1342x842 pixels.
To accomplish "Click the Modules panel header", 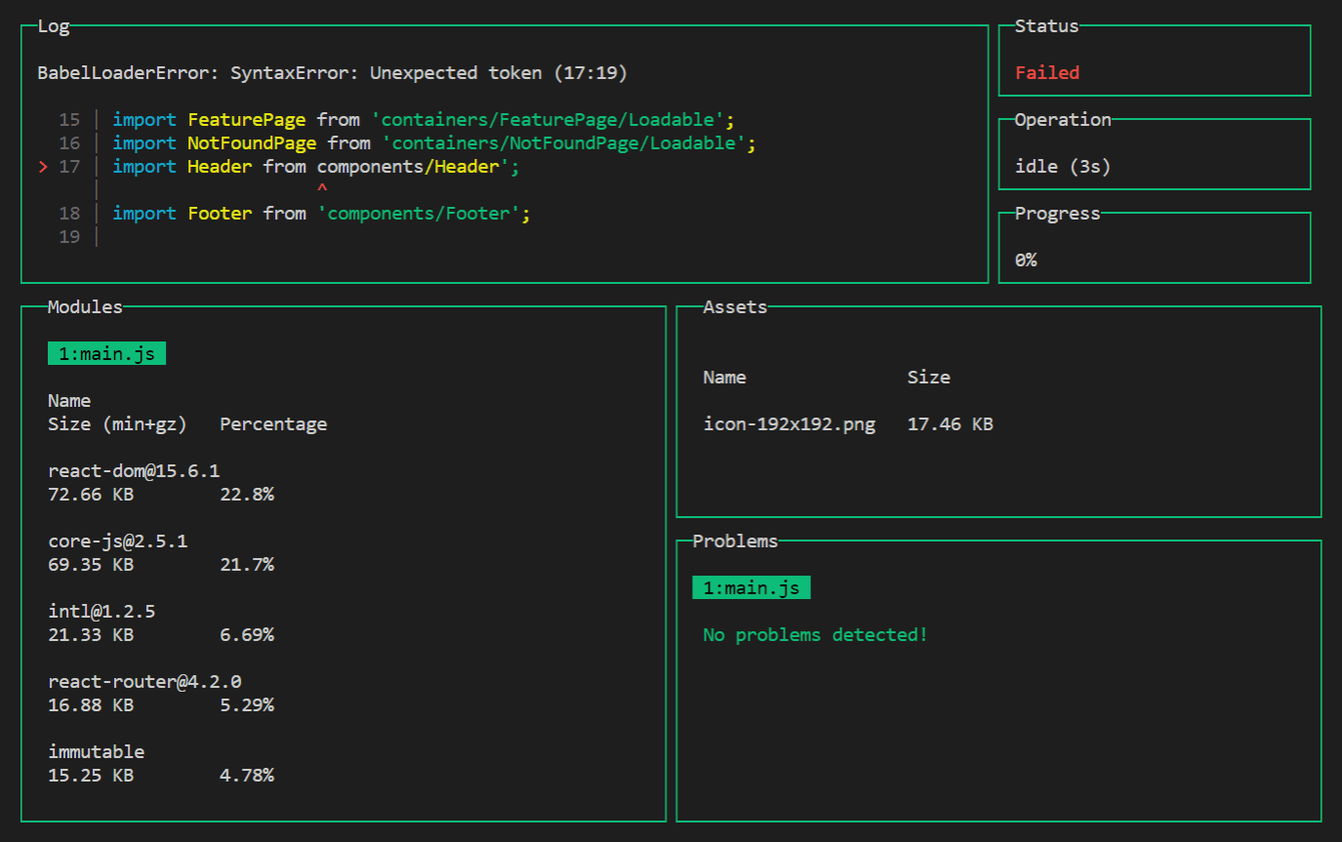I will [x=85, y=306].
